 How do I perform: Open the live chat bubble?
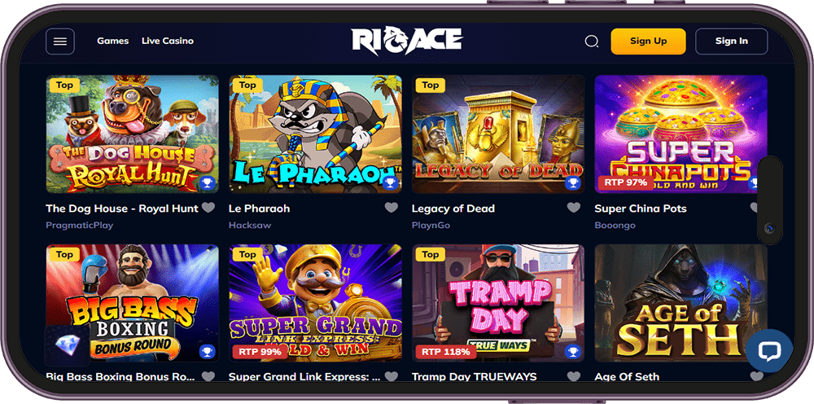769,351
